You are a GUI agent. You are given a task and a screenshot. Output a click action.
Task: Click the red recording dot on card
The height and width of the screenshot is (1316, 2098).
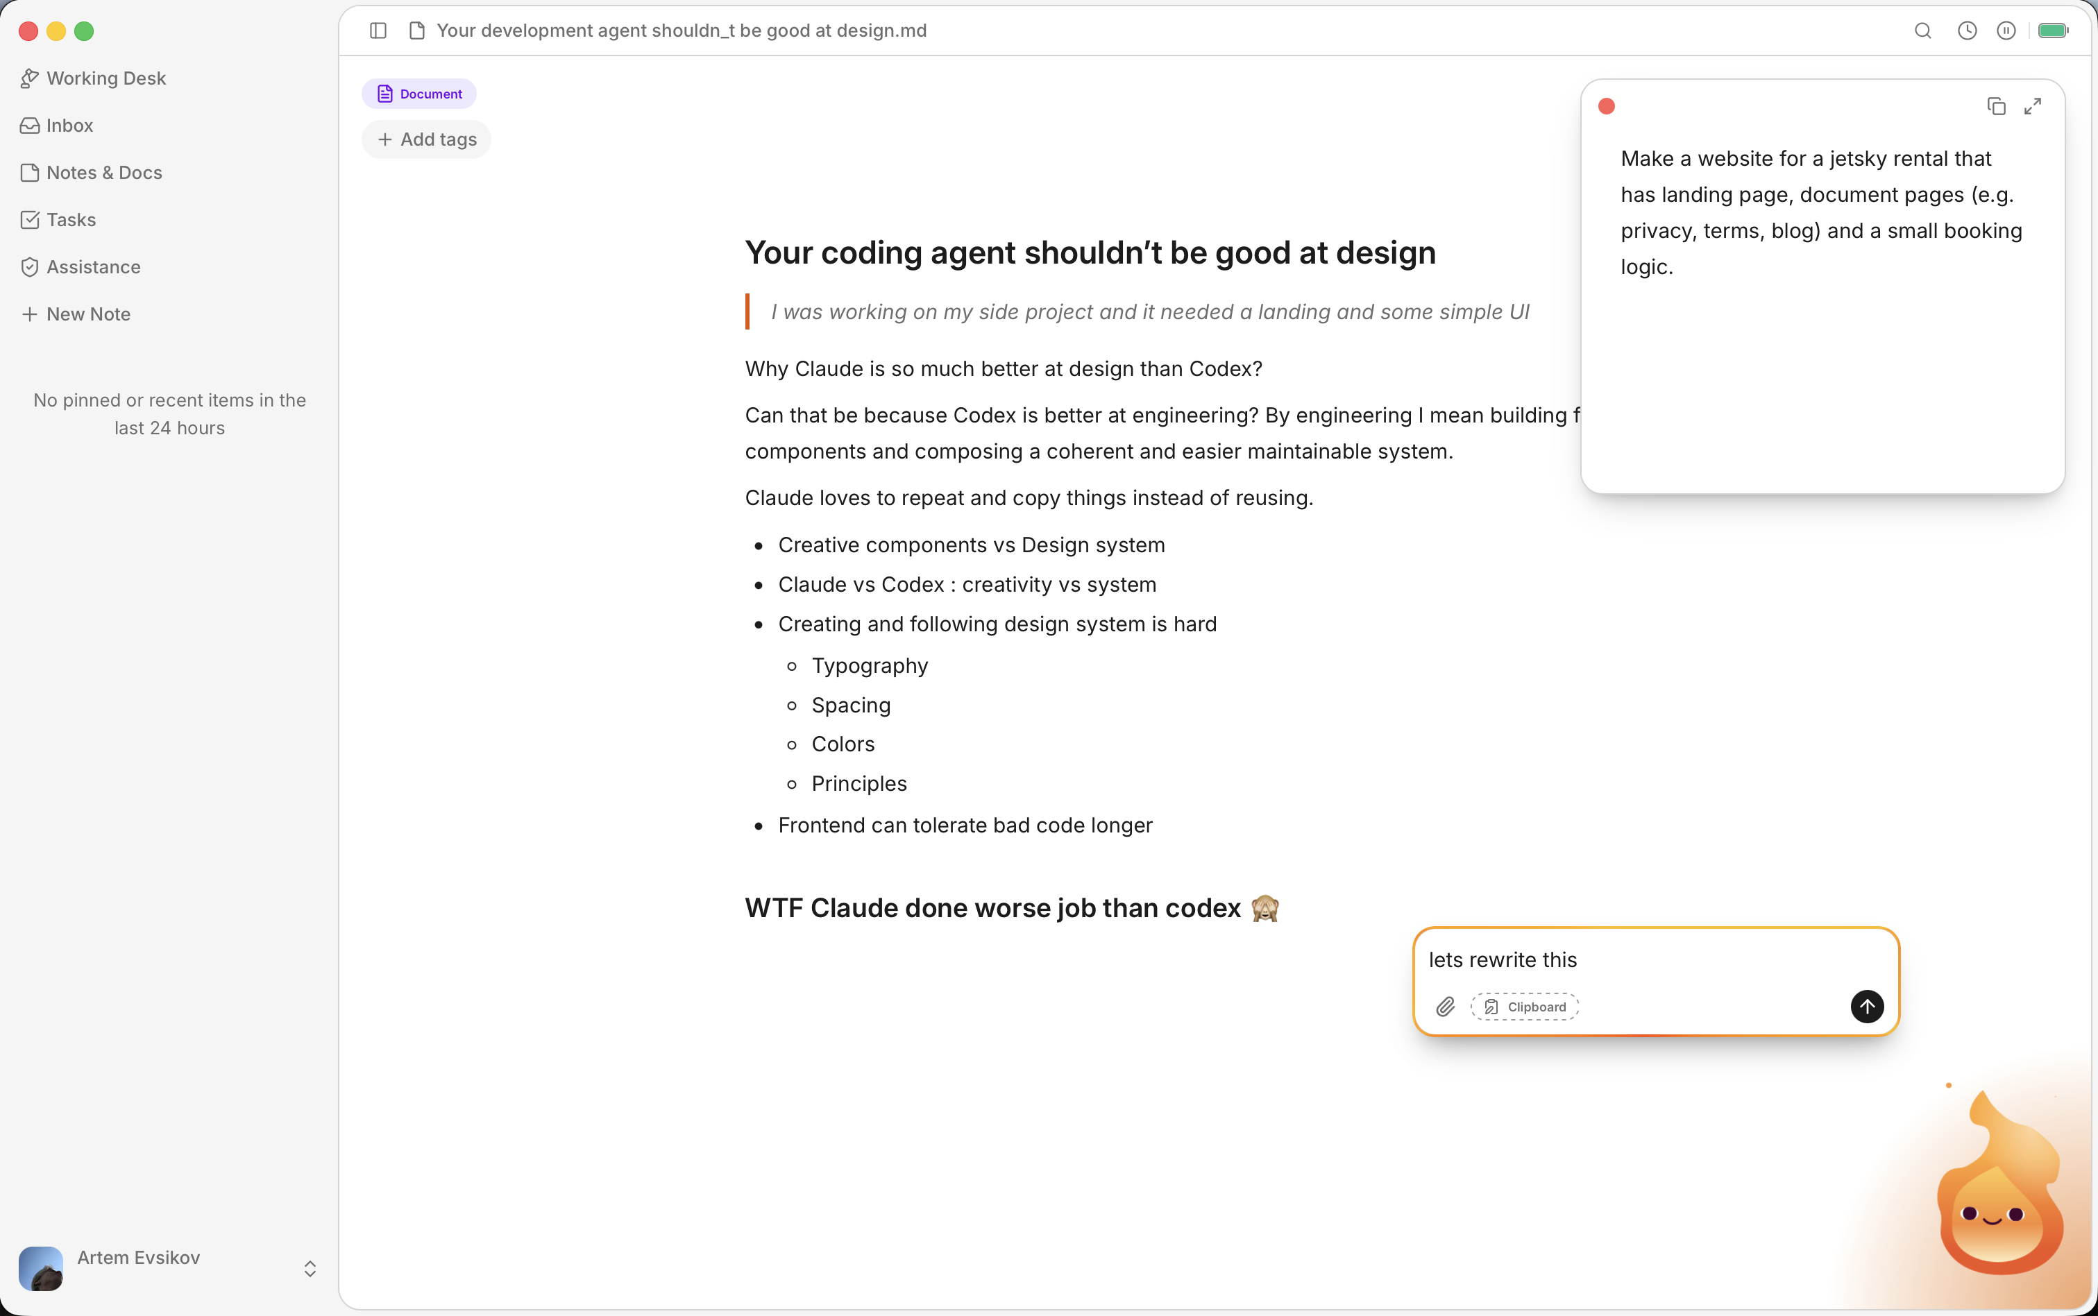tap(1607, 106)
